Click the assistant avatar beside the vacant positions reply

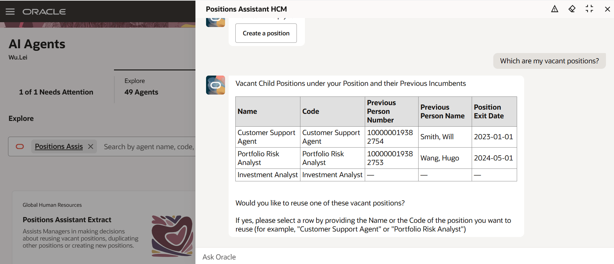[215, 85]
